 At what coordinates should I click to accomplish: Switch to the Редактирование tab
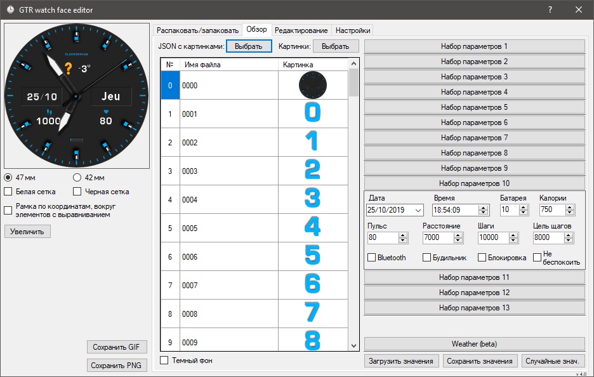tap(301, 30)
